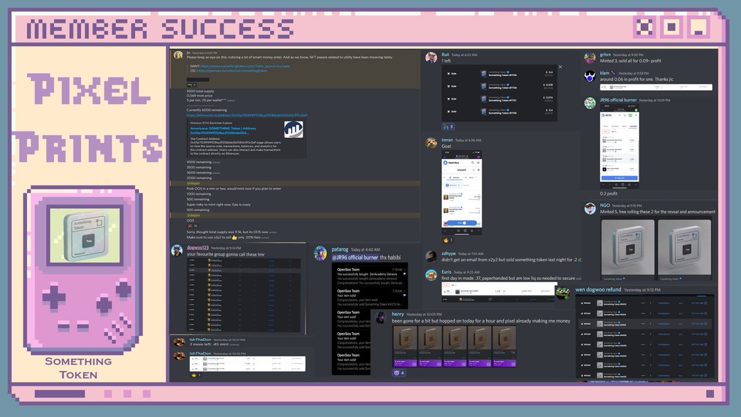
Task: Close Ruii's image with the X icon
Action: pyautogui.click(x=560, y=66)
